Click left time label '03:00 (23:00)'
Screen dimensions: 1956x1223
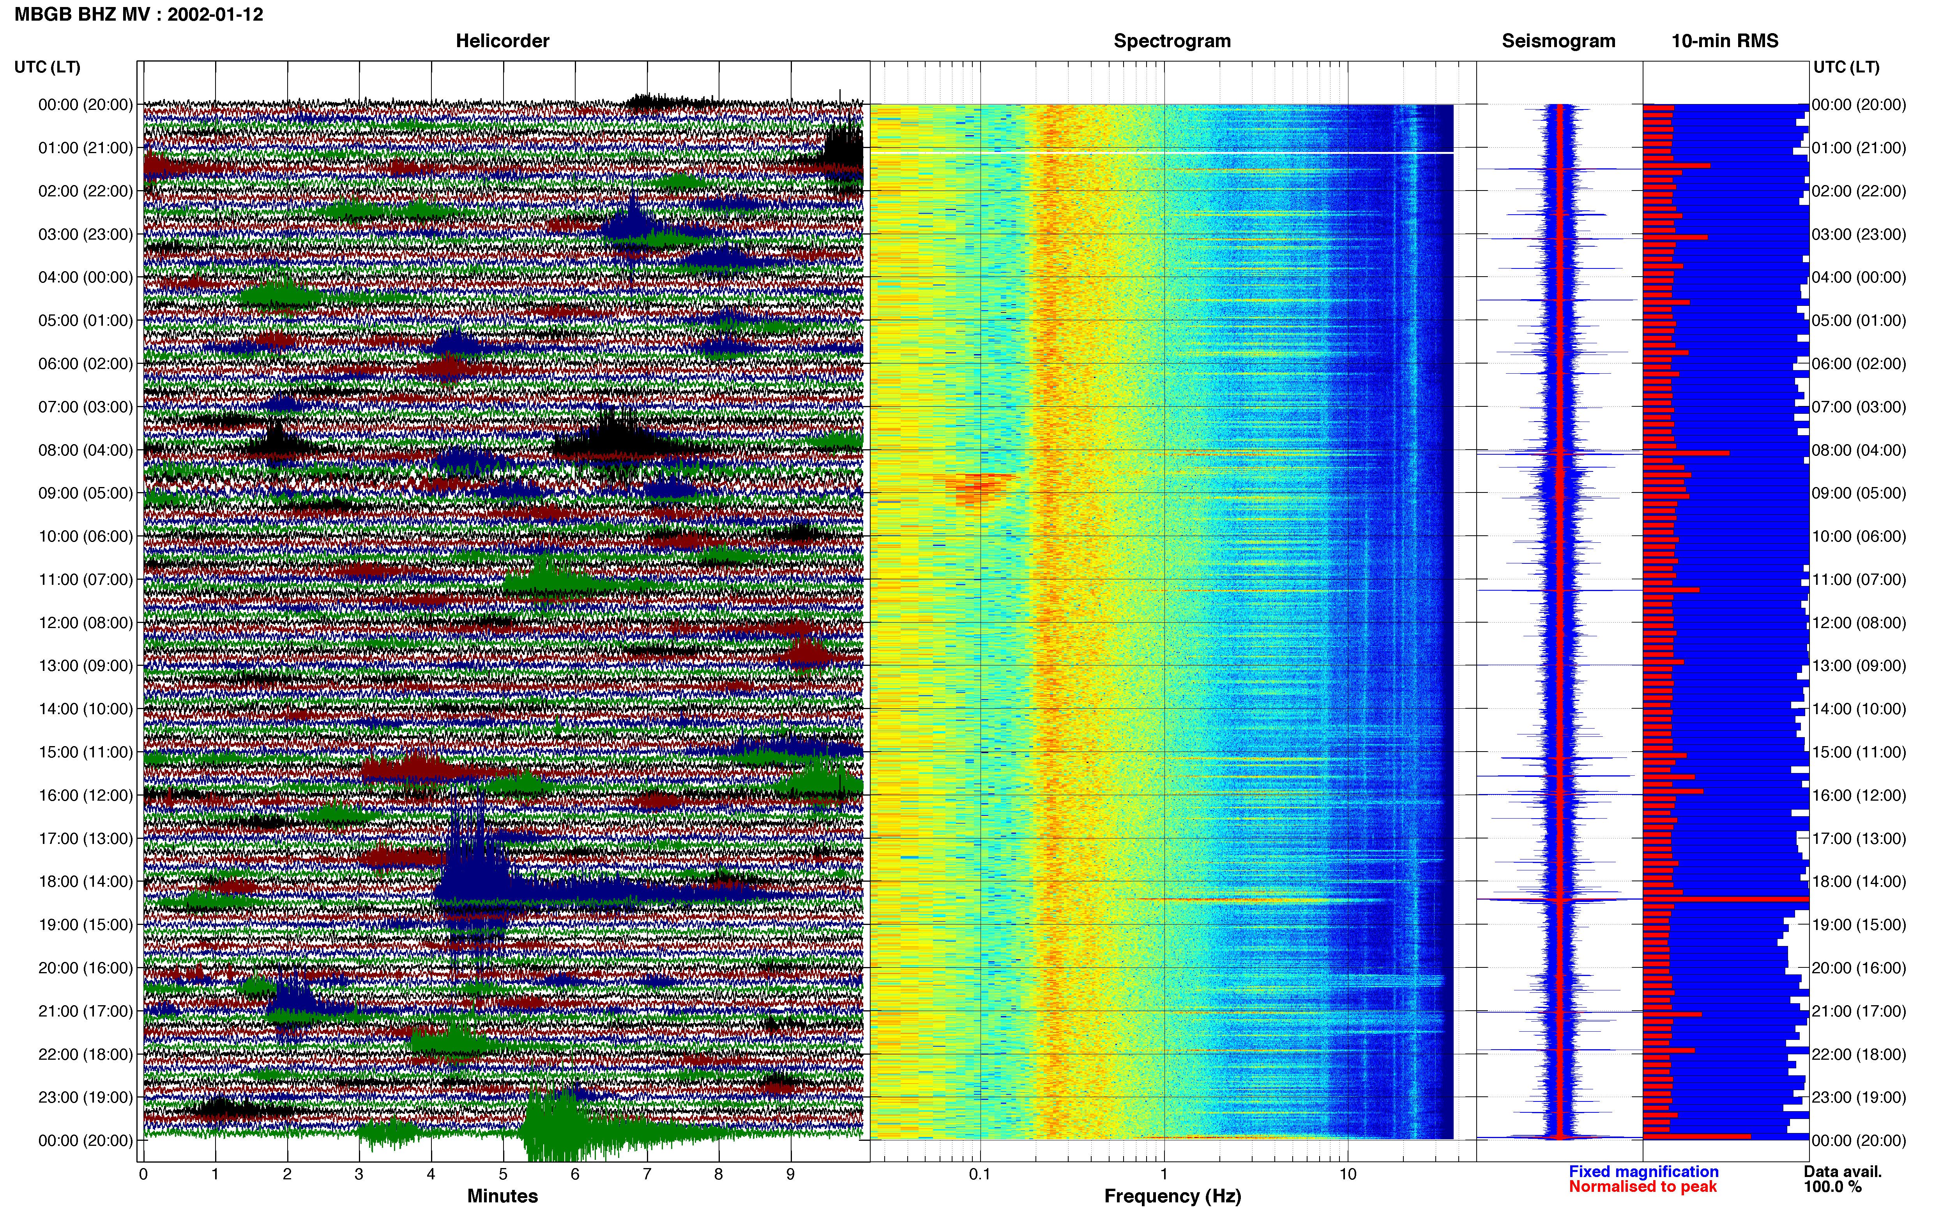tap(86, 235)
